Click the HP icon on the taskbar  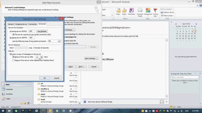pos(37,111)
